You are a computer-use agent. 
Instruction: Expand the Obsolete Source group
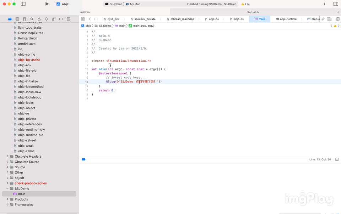[7, 162]
